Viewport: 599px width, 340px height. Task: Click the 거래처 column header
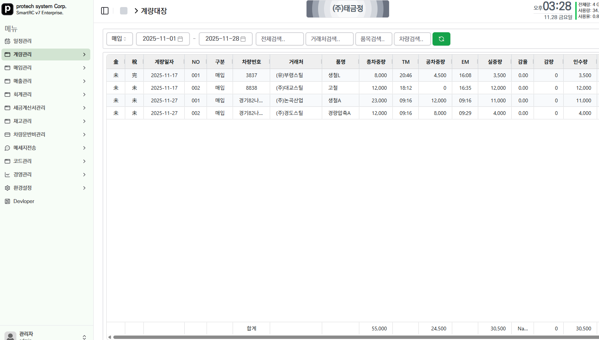coord(296,62)
